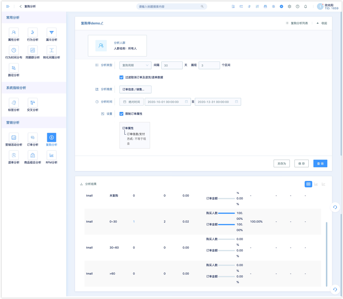Image resolution: width=343 pixels, height=299 pixels.
Task: Open the 欣兆阳 user avatar menu
Action: pyautogui.click(x=320, y=6)
